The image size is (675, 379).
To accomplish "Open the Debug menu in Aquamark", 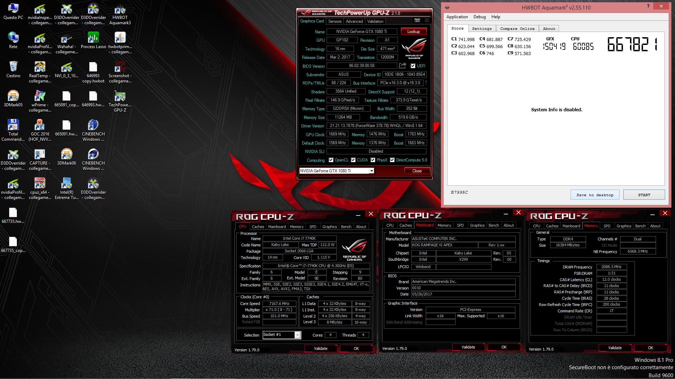I will point(480,17).
